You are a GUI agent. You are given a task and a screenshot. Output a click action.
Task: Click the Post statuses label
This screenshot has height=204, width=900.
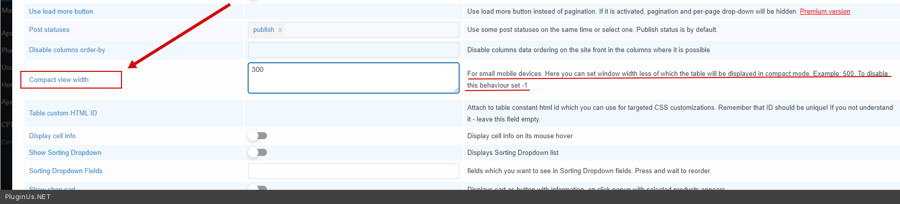(x=49, y=30)
